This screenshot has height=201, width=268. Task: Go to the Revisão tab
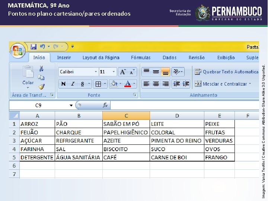click(197, 58)
